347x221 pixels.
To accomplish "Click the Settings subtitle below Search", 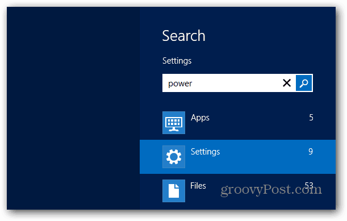I will tap(177, 61).
